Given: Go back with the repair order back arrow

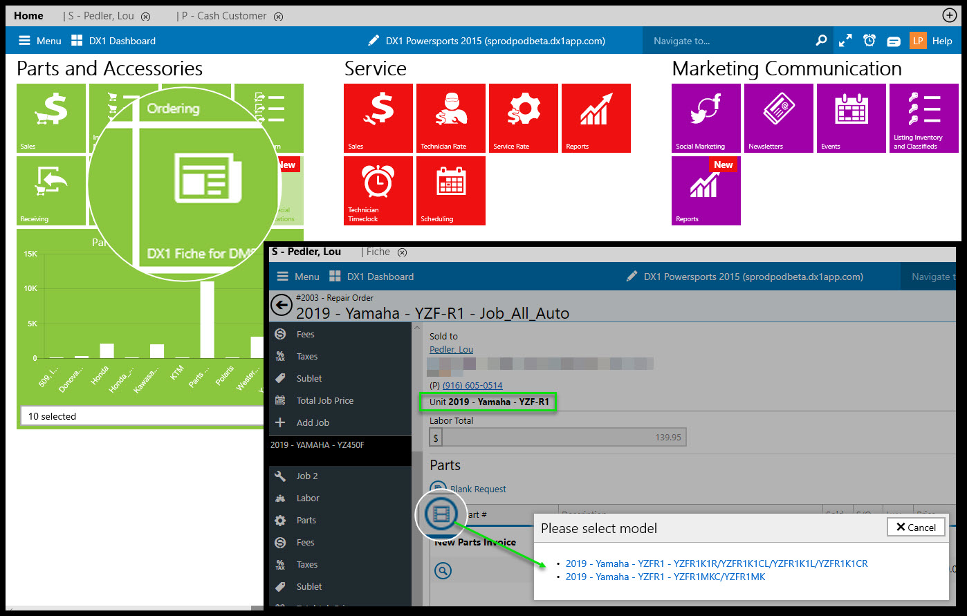Looking at the screenshot, I should [281, 305].
